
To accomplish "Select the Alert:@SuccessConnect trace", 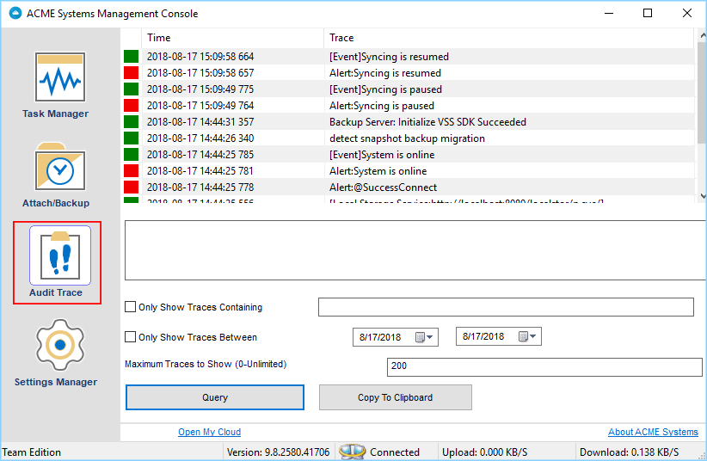I will click(x=383, y=187).
